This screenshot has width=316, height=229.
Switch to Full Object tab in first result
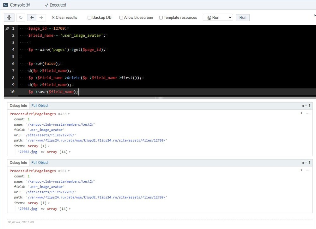[40, 106]
